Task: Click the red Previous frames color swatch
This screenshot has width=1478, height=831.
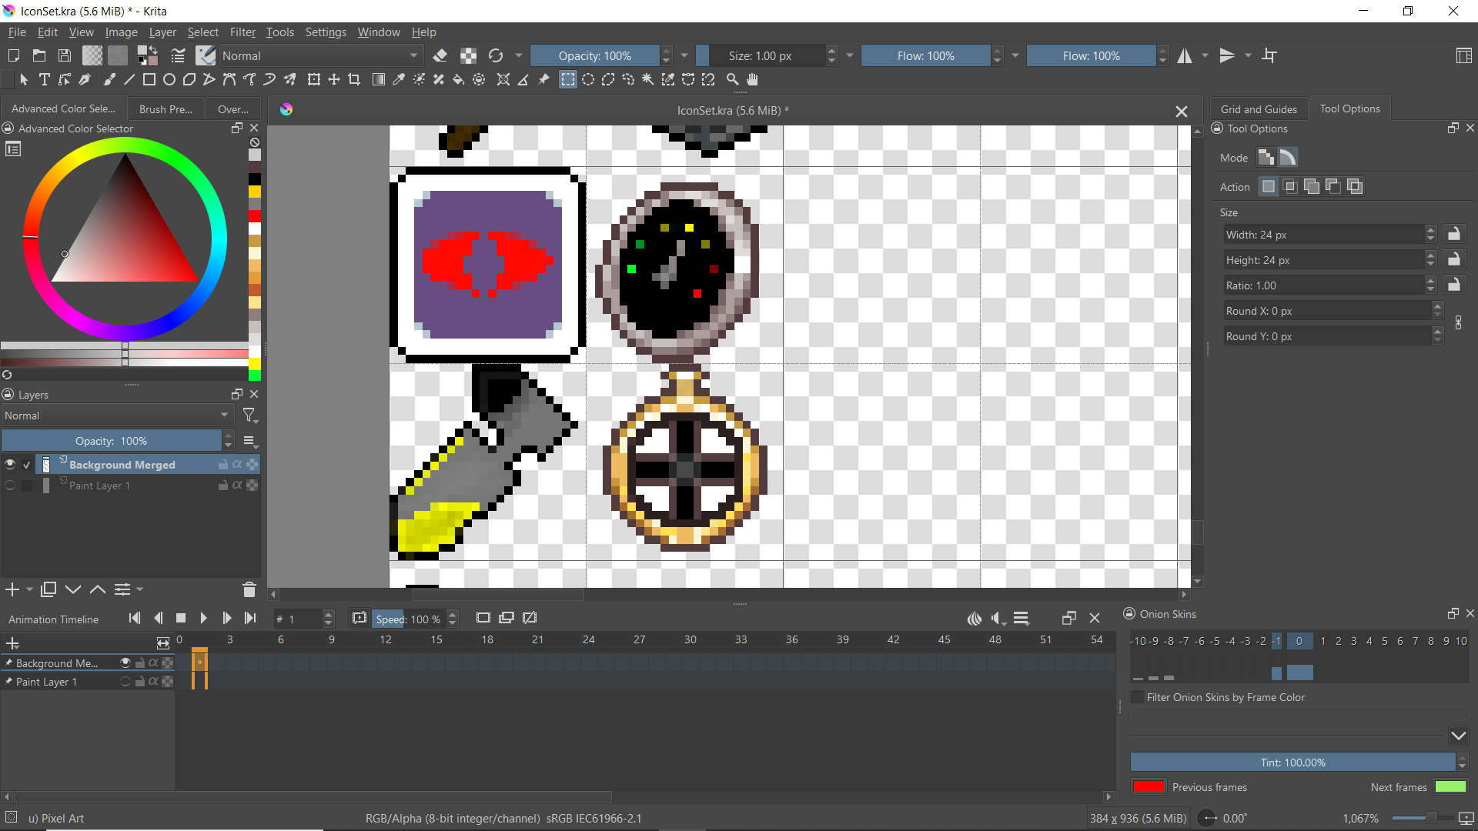Action: point(1148,787)
